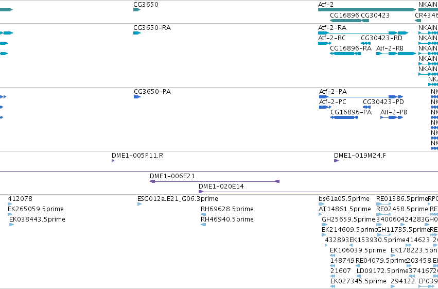The image size is (438, 289).
Task: Select EST EK153930.5prime
Action: point(351,245)
